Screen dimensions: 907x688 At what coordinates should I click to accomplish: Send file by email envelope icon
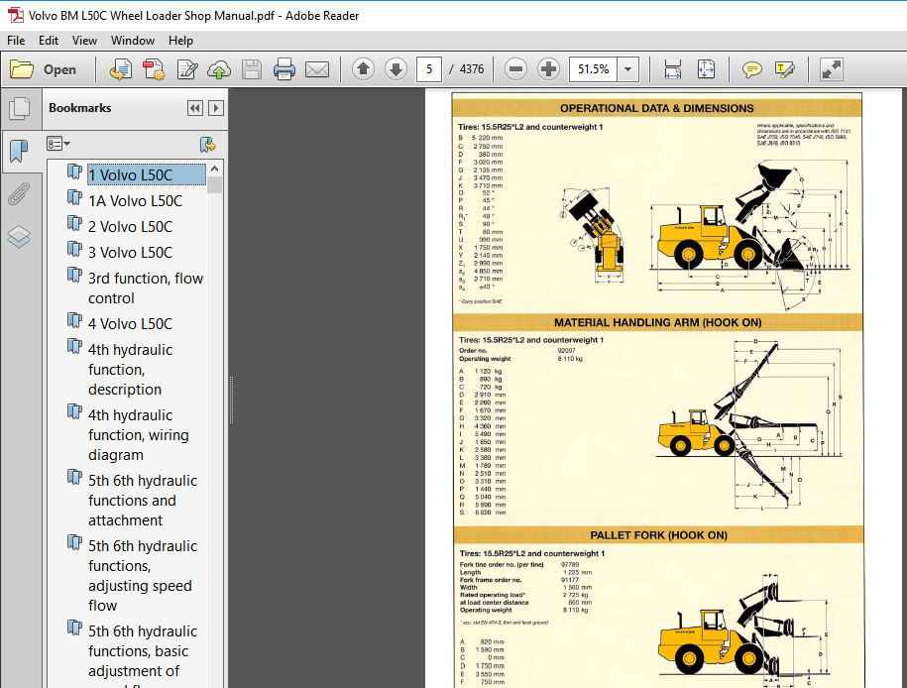pyautogui.click(x=317, y=69)
